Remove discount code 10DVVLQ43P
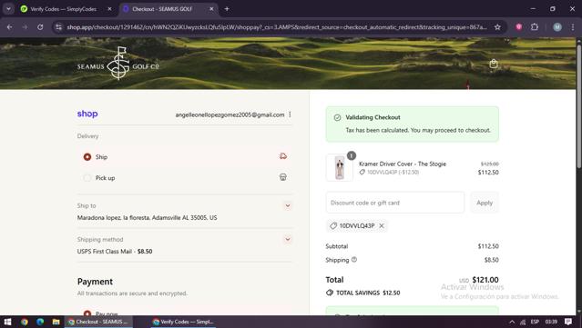Viewport: 582px width, 328px height. click(382, 226)
